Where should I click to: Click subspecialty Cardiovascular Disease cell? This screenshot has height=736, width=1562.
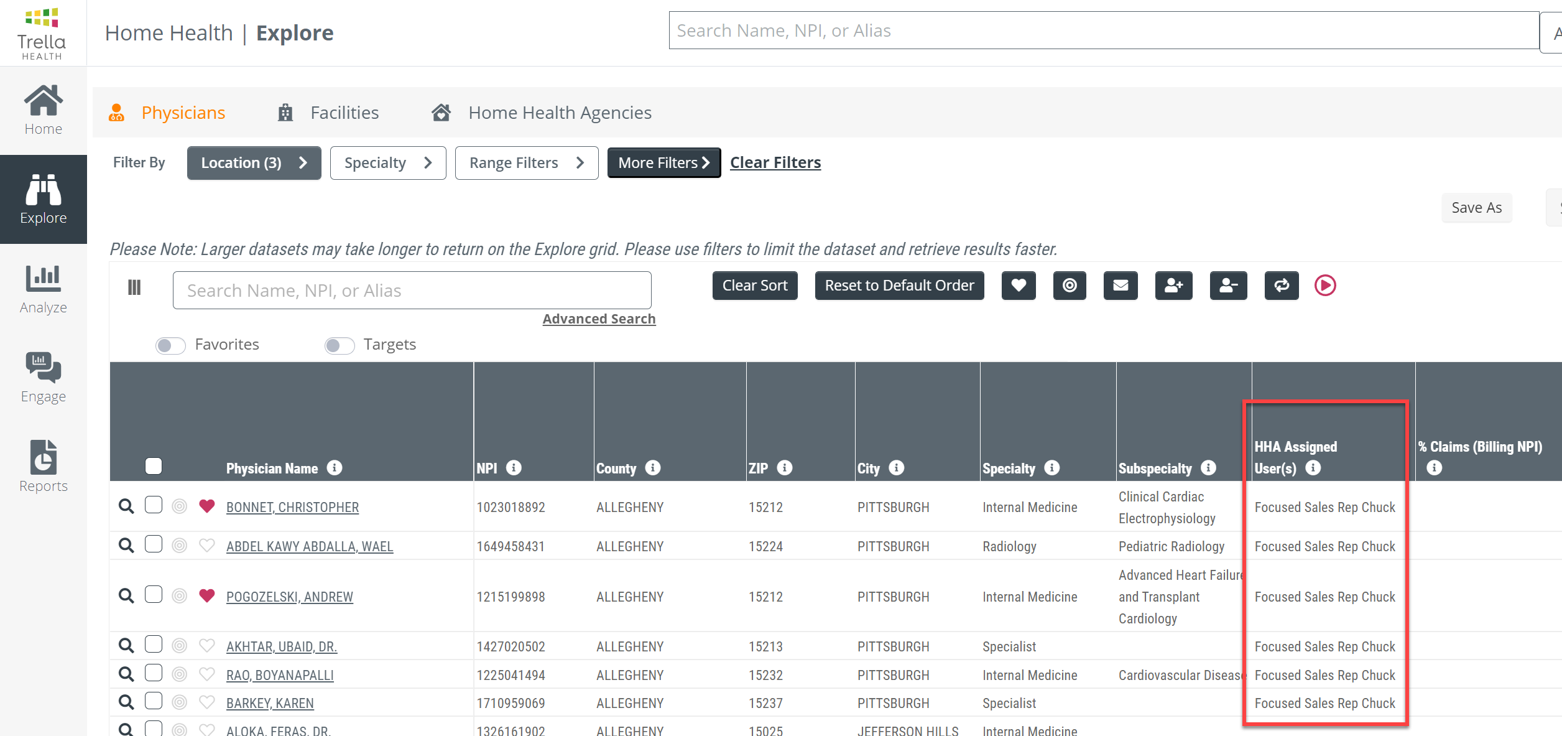(1183, 675)
